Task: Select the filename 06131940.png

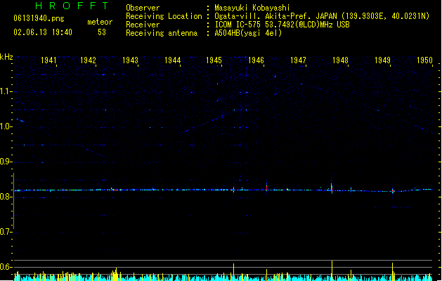Action: [x=39, y=18]
